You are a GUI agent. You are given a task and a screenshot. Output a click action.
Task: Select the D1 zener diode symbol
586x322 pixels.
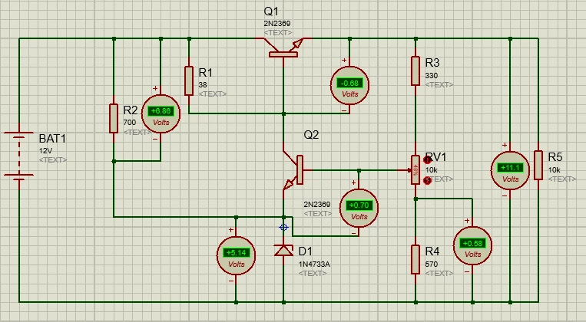click(x=283, y=251)
